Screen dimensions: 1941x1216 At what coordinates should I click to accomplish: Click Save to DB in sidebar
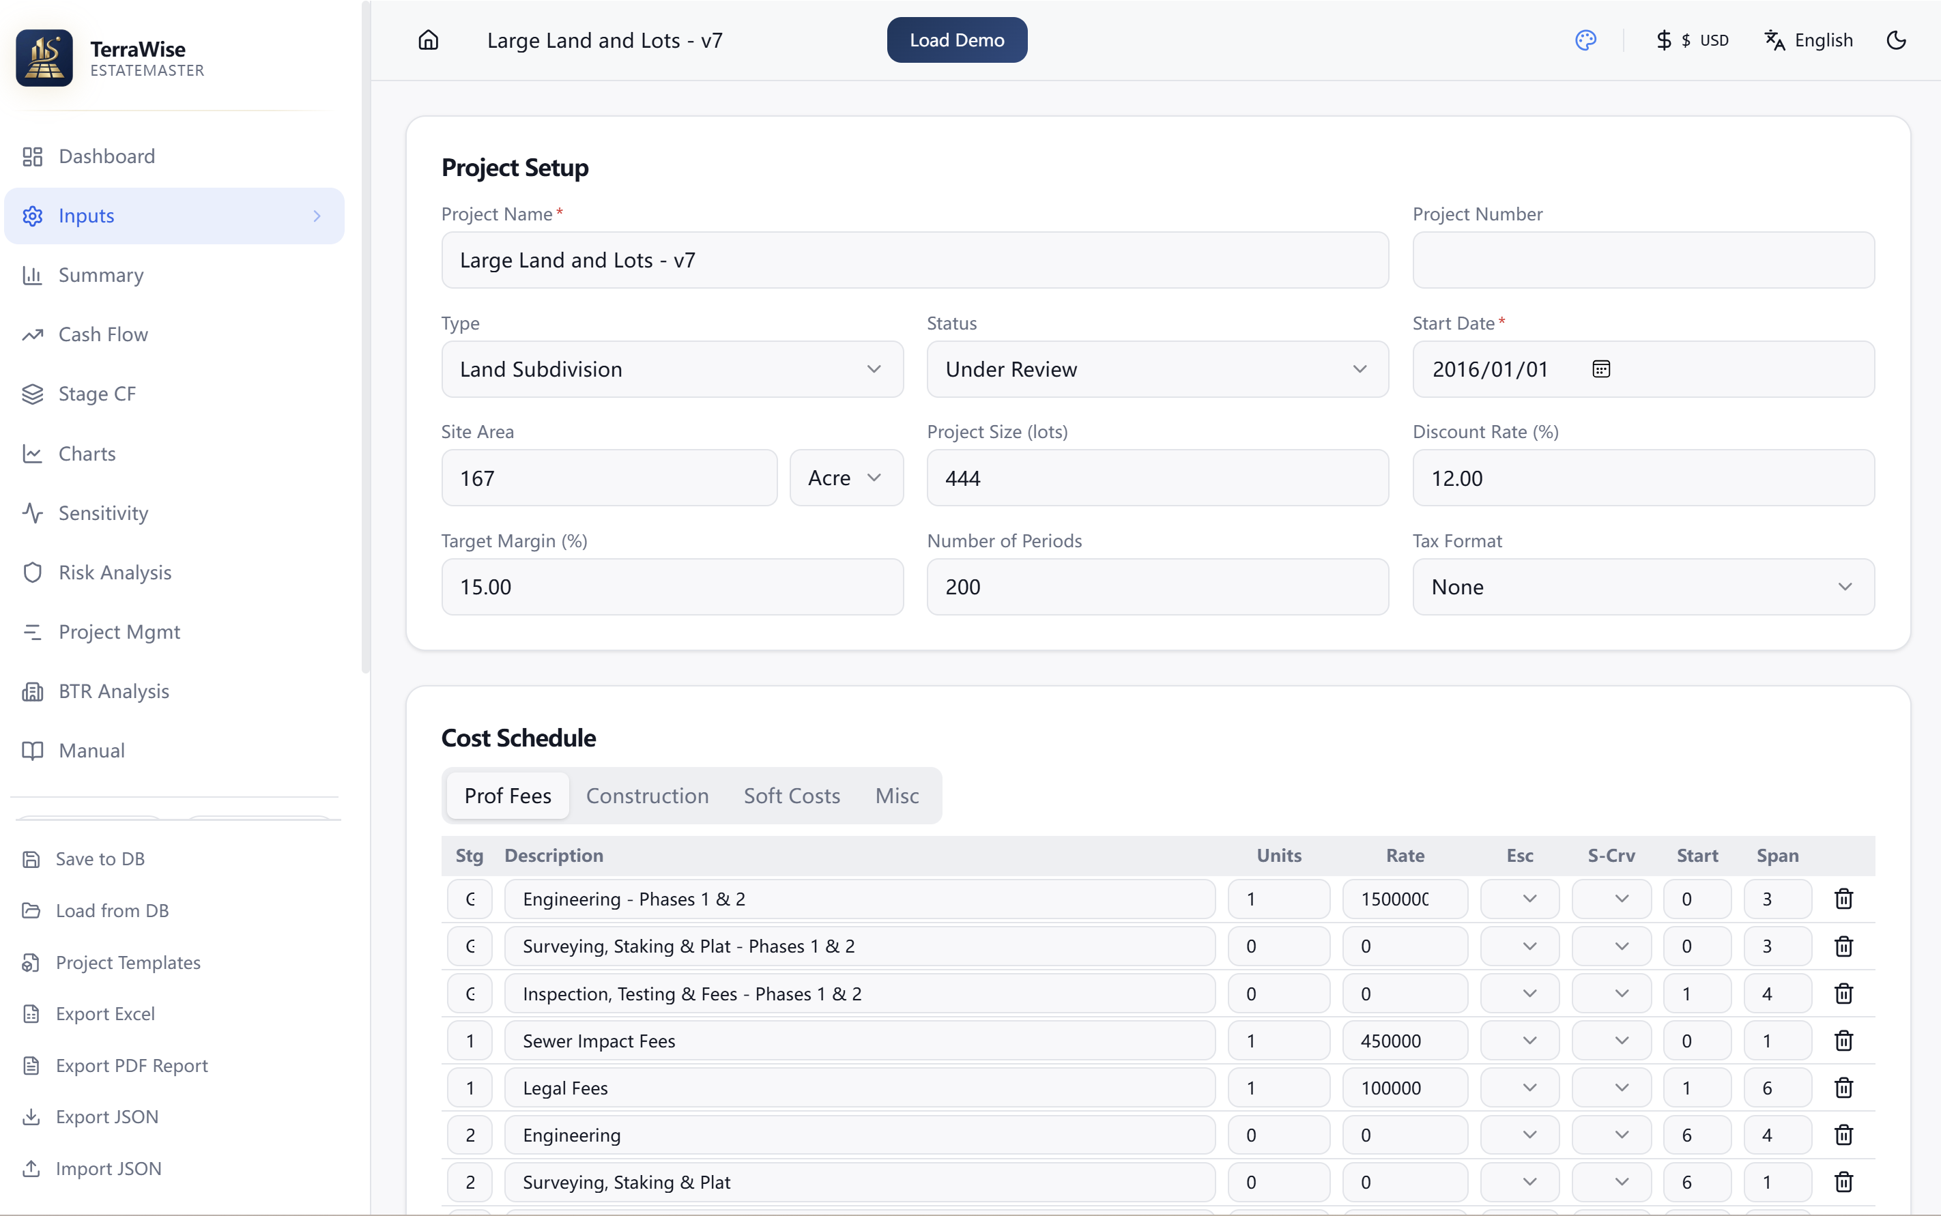100,859
